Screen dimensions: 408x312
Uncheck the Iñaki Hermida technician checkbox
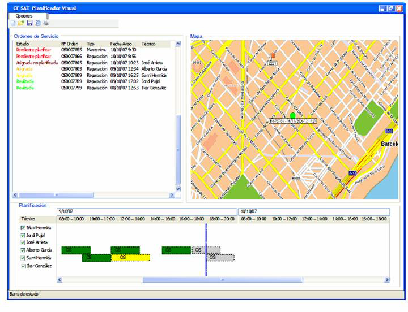(23, 228)
